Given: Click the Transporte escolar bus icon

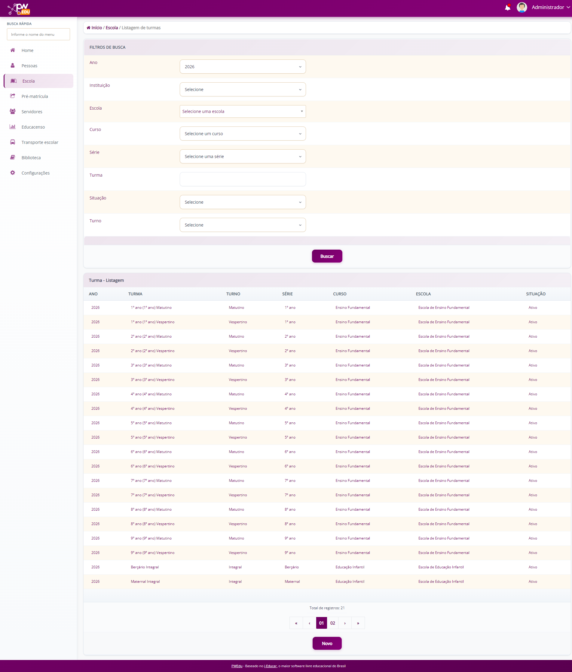Looking at the screenshot, I should click(x=13, y=142).
